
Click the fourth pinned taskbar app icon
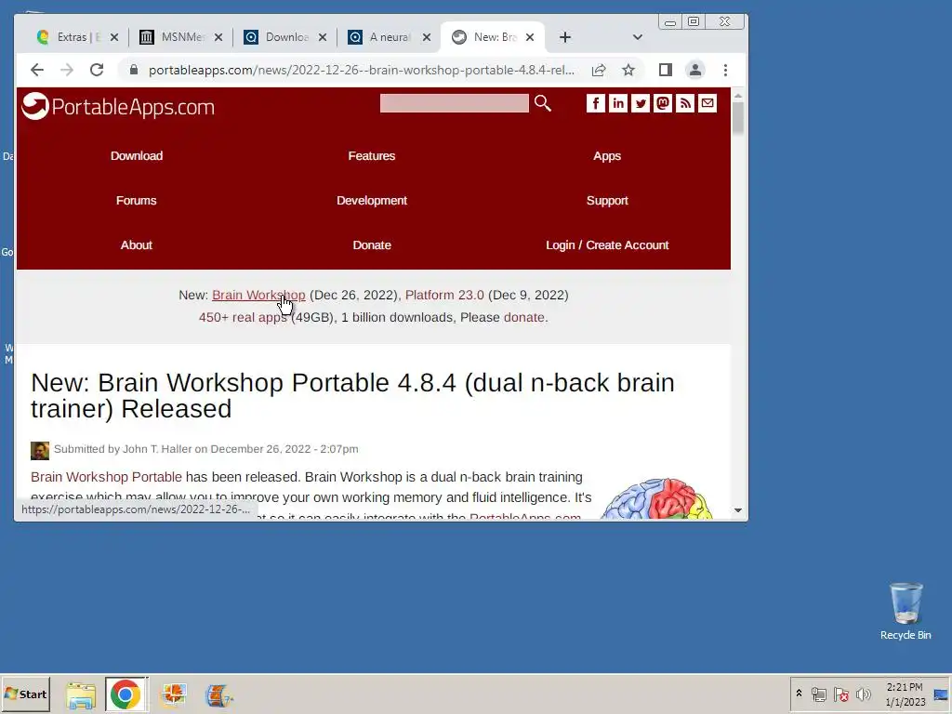219,695
